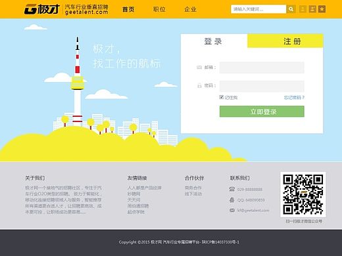The height and width of the screenshot is (256, 342).
Task: Toggle the 记住我 checkbox
Action: tap(222, 97)
